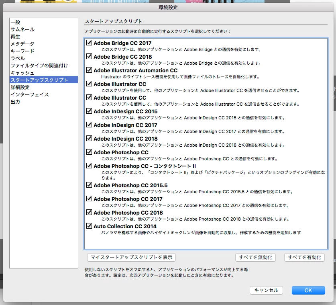Open the 再生 preferences section
This screenshot has height=305, width=336.
pos(44,37)
